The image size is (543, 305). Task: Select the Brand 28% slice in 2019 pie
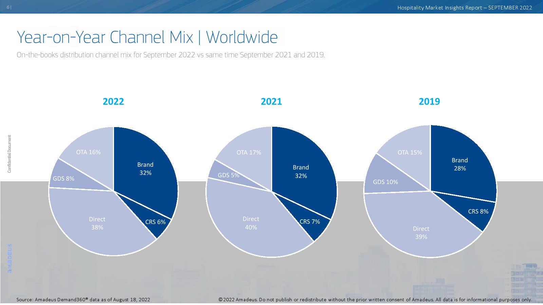tap(460, 164)
